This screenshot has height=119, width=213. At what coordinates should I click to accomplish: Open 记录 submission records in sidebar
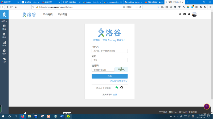pyautogui.click(x=4, y=52)
